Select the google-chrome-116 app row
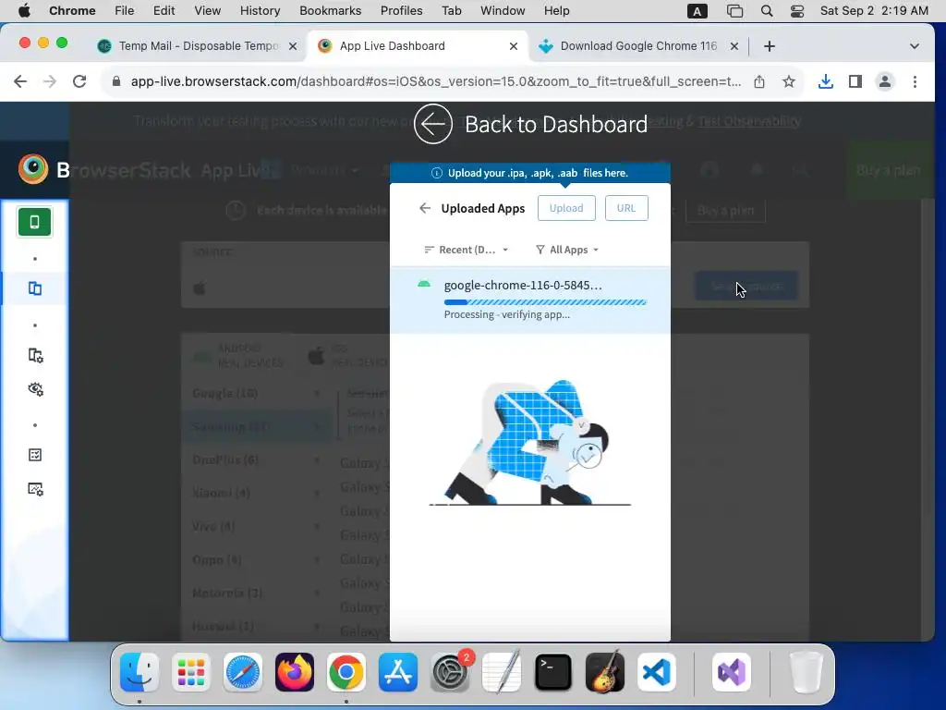946x710 pixels. (x=529, y=300)
